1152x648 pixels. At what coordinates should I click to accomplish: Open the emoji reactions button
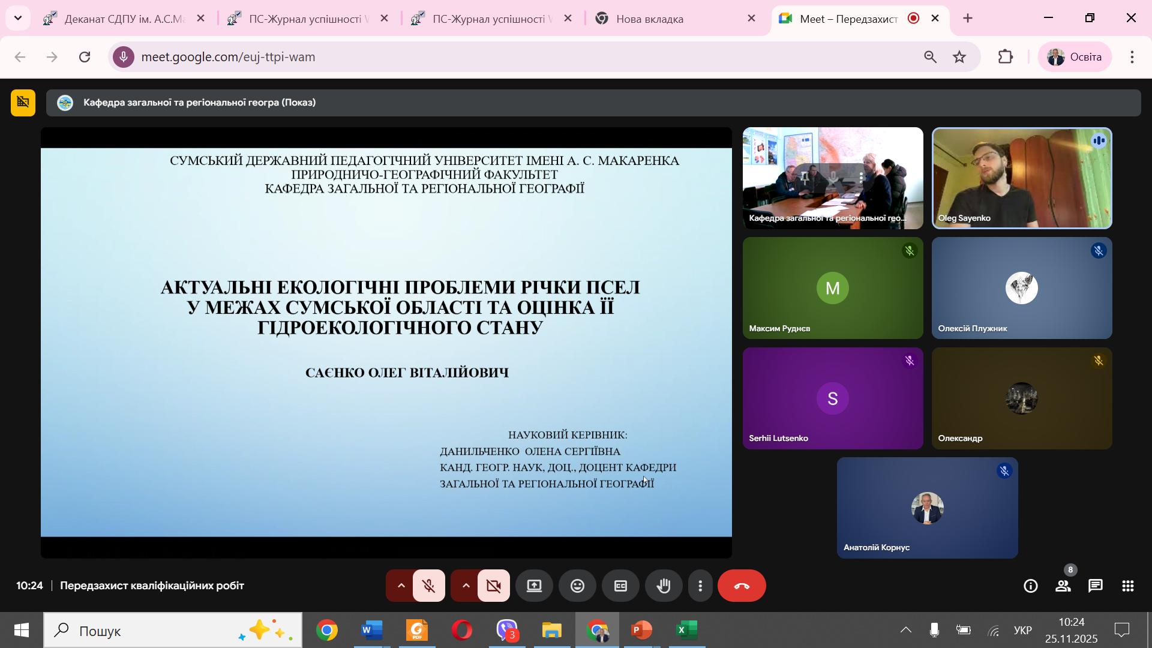click(x=577, y=586)
